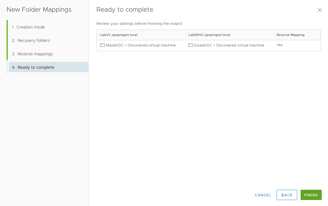Jump to the Reverse mappings step
This screenshot has height=206, width=328.
click(x=35, y=54)
